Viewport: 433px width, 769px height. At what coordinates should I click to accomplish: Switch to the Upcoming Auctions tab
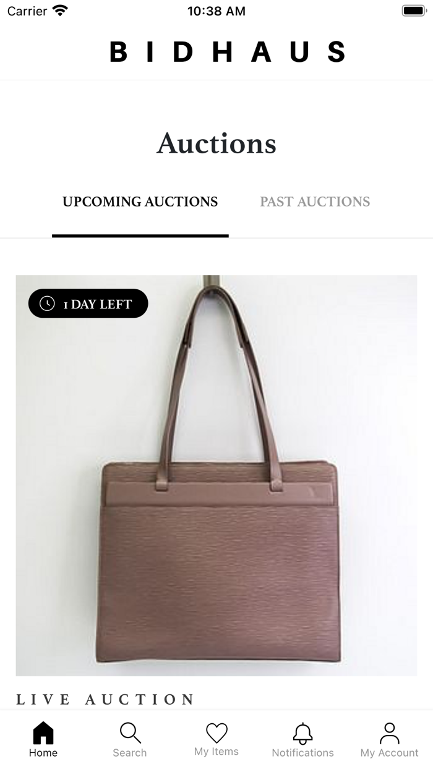pyautogui.click(x=140, y=202)
